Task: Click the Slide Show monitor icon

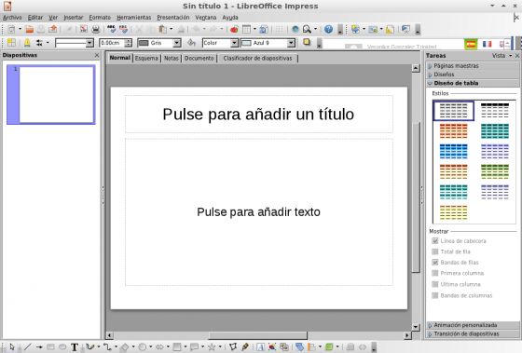Action: point(405,30)
